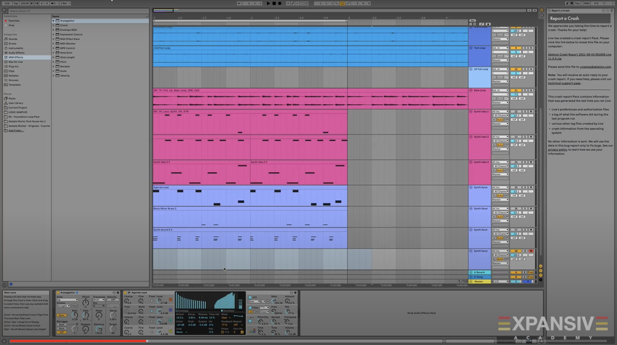Viewport: 617px width, 345px height.
Task: Expand the Arpeggiator folder
Action: tap(53, 21)
